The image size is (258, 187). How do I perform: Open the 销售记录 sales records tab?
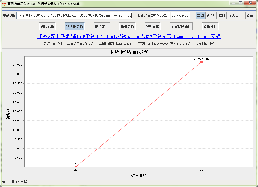point(47,26)
